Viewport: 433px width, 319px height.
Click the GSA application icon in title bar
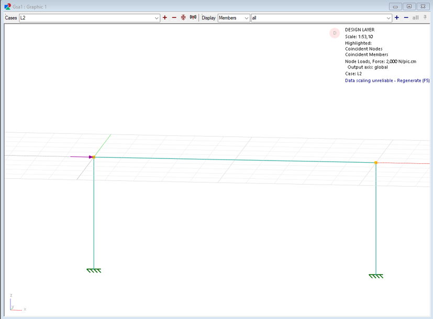pyautogui.click(x=7, y=7)
